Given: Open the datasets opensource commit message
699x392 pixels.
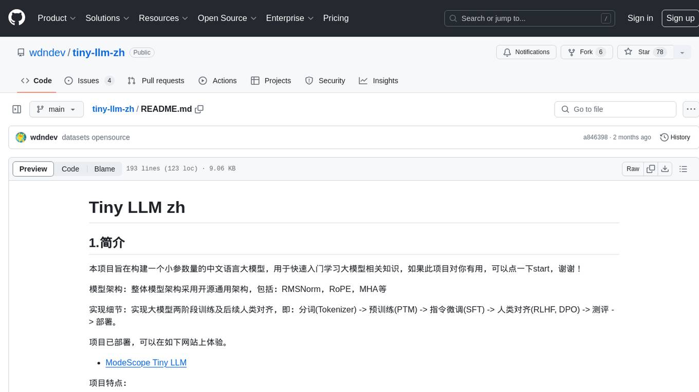Looking at the screenshot, I should 96,138.
